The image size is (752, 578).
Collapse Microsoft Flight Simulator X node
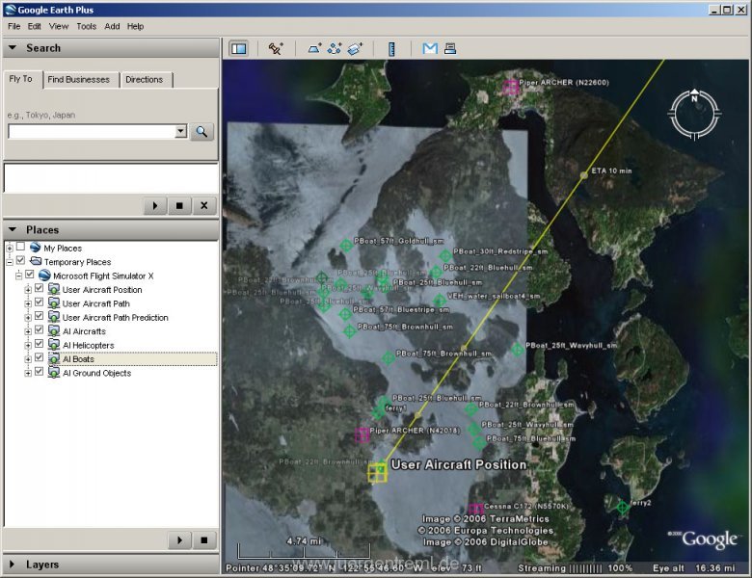click(18, 276)
